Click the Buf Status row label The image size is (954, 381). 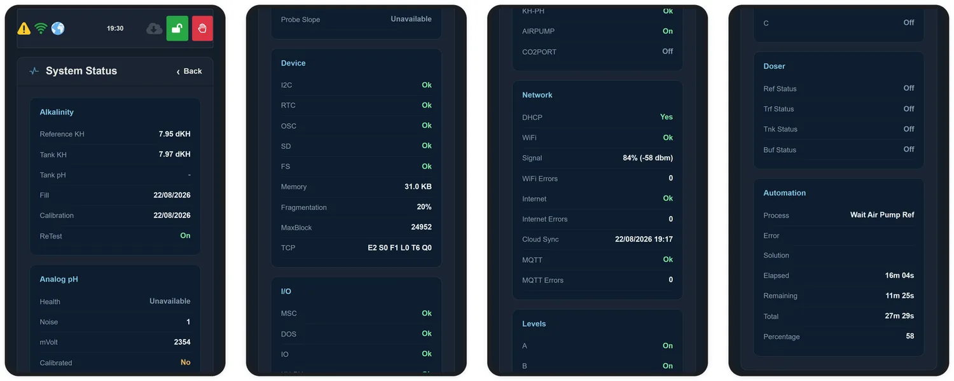[780, 150]
